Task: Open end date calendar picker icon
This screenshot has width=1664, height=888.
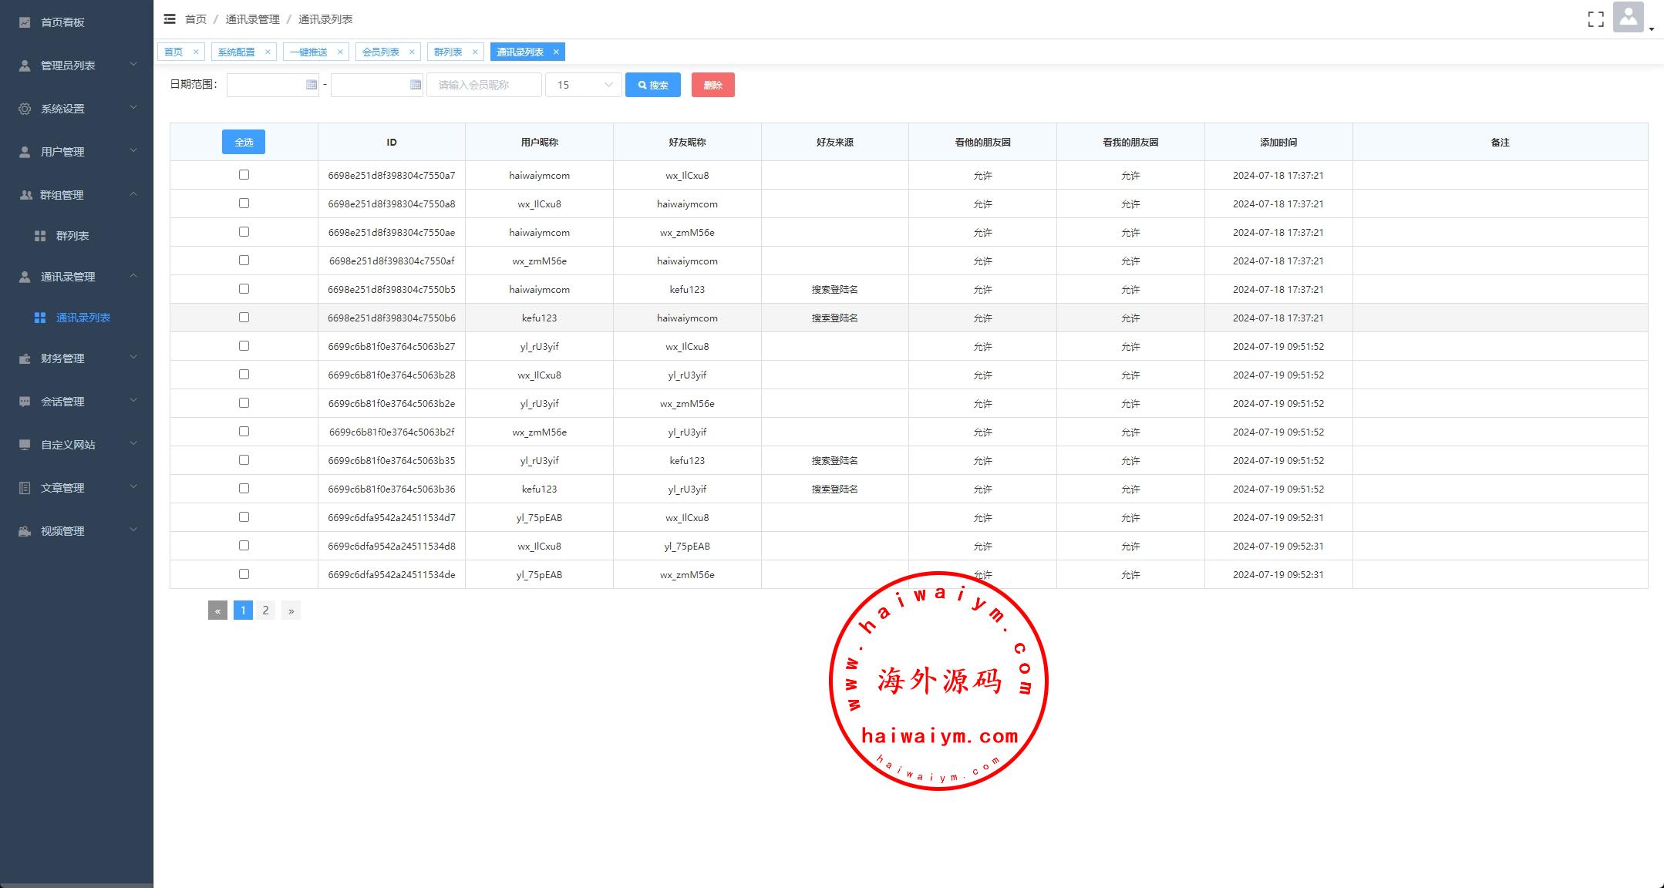Action: click(x=416, y=85)
